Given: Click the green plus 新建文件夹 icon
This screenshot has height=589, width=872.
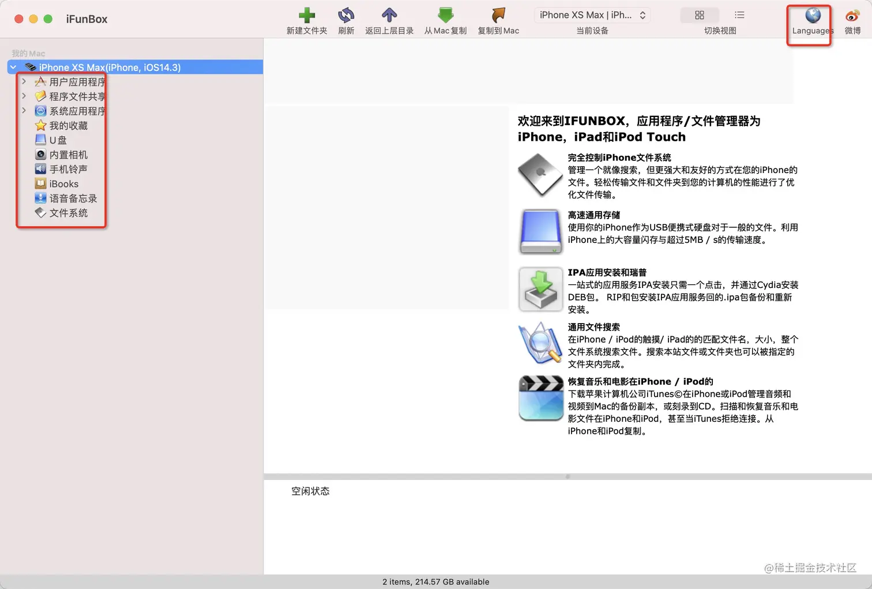Looking at the screenshot, I should tap(306, 16).
